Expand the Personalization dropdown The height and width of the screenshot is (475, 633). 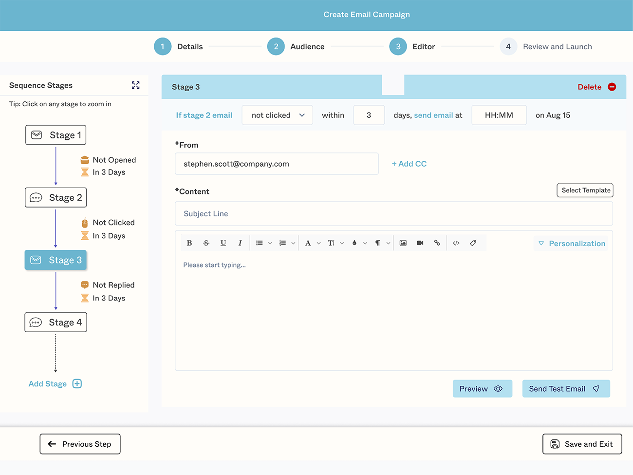572,244
